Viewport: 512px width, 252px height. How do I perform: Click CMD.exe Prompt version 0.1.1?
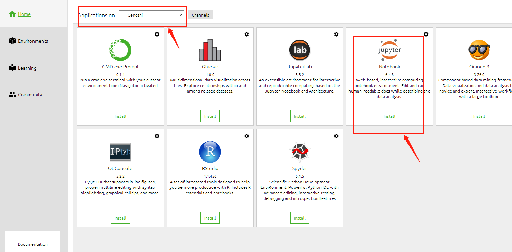pyautogui.click(x=120, y=75)
